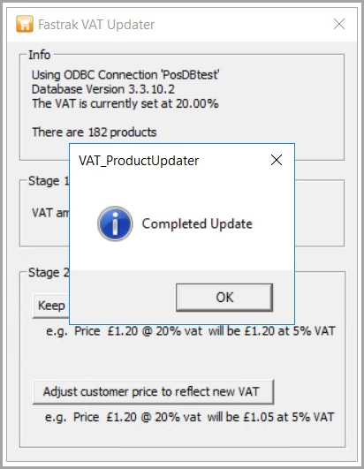Screen dimensions: 364x469
Task: Confirm the dialog with the OK button
Action: pos(224,298)
